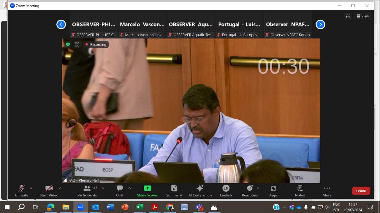Screen dimensions: 380x213
Task: Toggle the gallery grid icon beside Recording
Action: point(77,44)
